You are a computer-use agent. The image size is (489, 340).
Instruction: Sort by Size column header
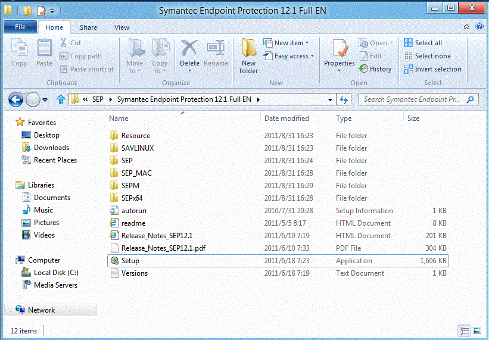413,118
